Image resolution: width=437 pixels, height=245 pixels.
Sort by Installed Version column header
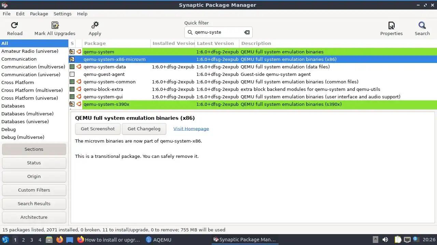pos(172,43)
